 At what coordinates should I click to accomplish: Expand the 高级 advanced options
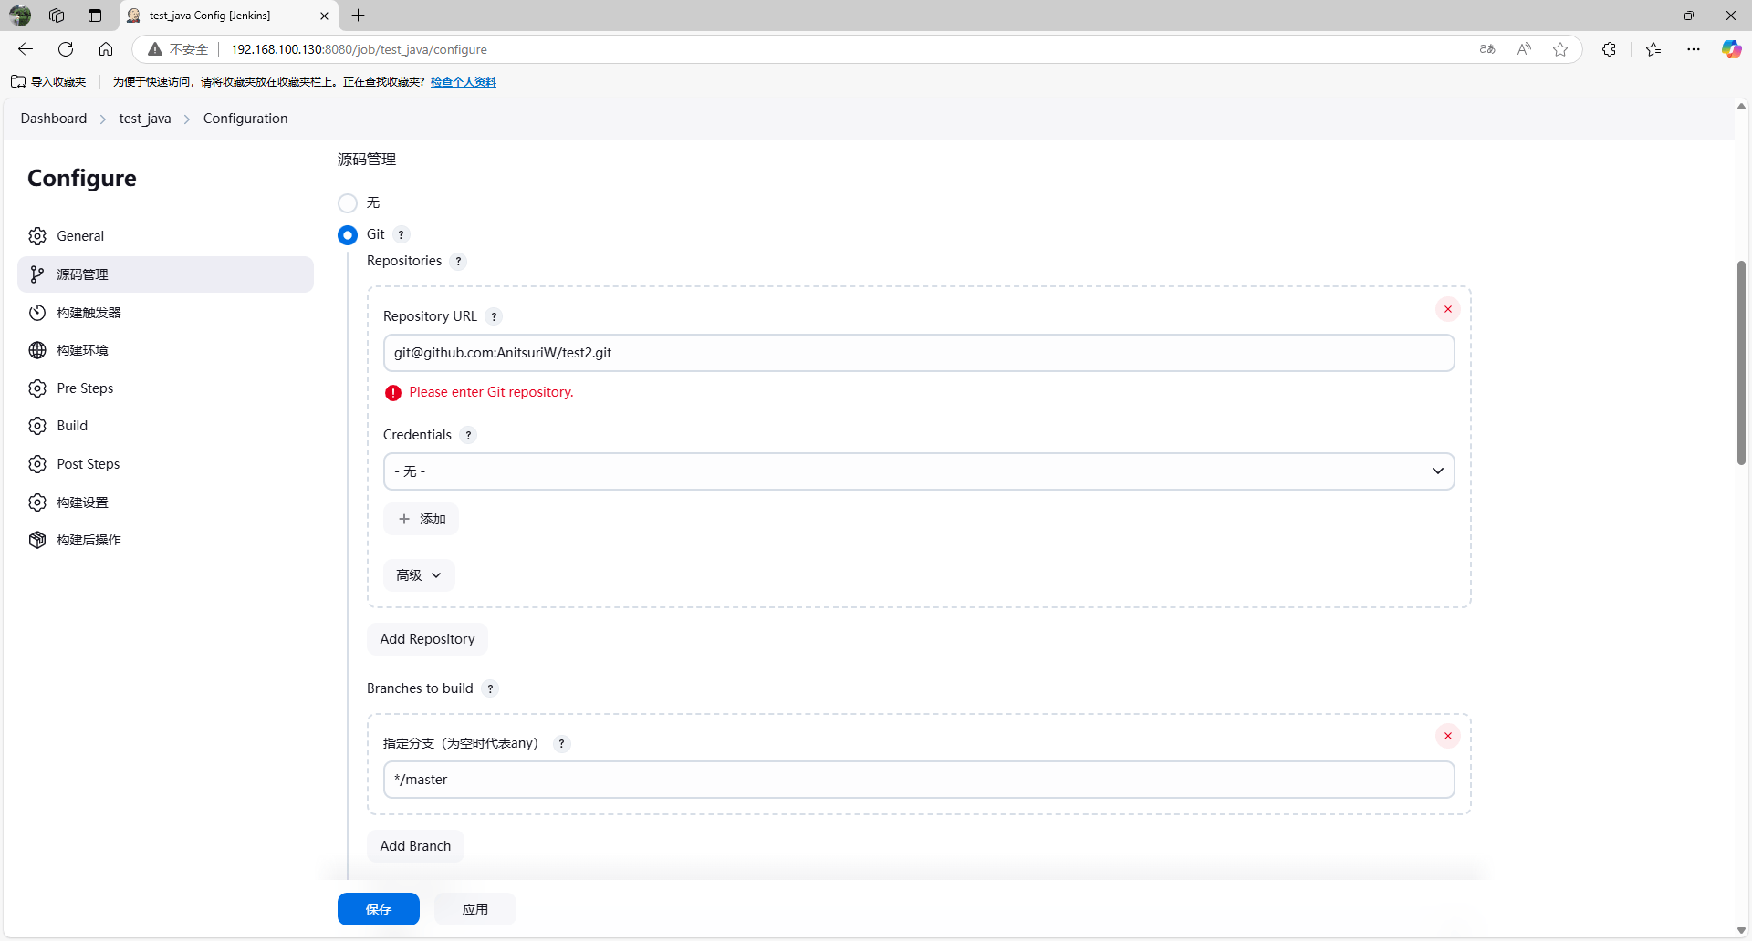coord(419,575)
